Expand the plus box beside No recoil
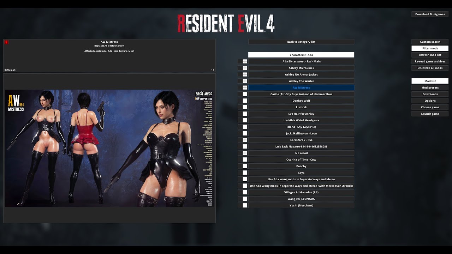 coord(245,153)
